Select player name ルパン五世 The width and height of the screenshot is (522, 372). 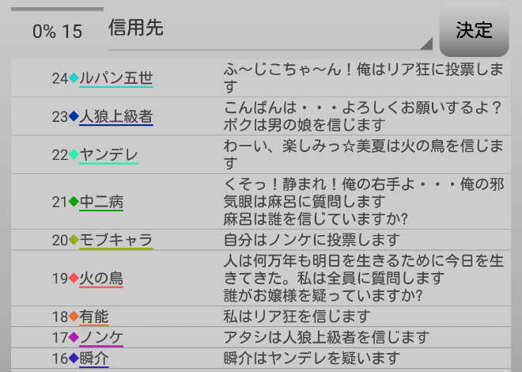(116, 78)
